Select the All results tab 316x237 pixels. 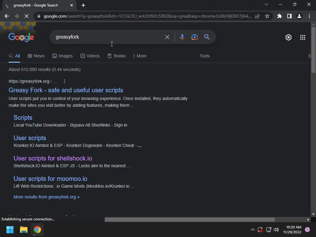(x=14, y=56)
